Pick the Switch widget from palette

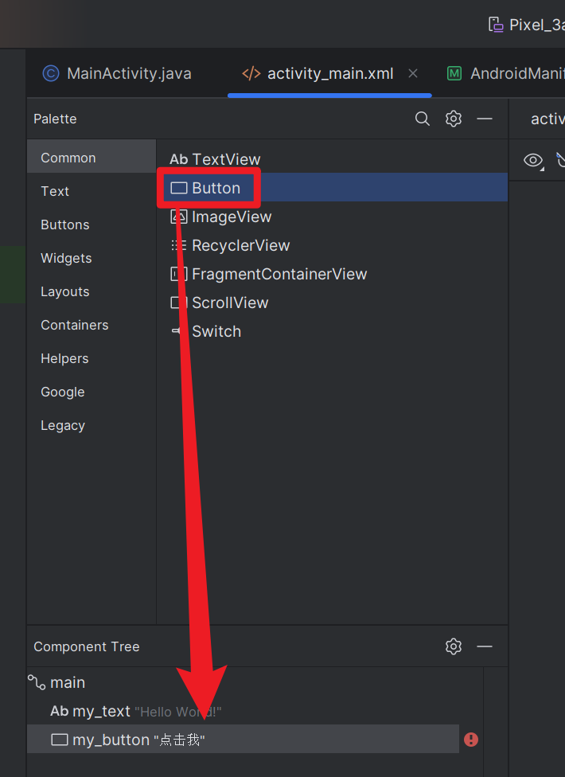point(216,331)
